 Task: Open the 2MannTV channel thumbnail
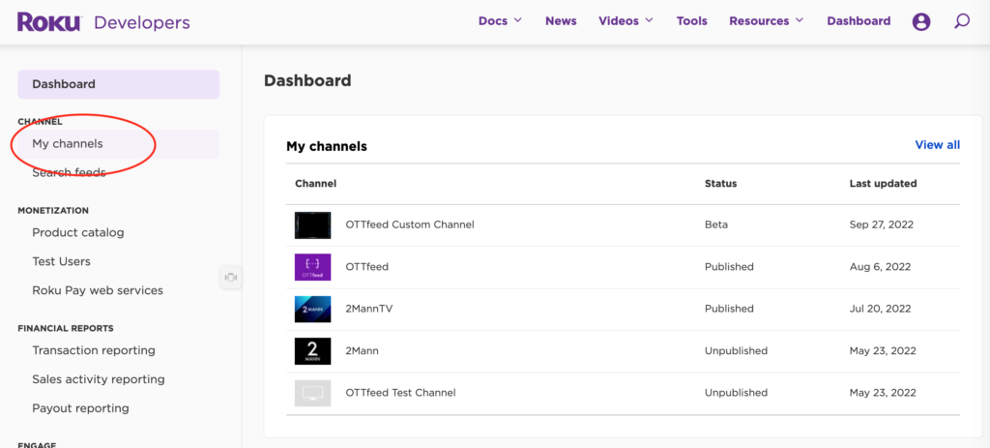[x=312, y=309]
